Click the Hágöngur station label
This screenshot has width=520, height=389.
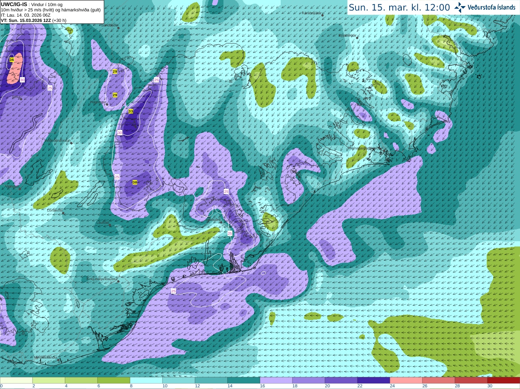[x=97, y=102]
